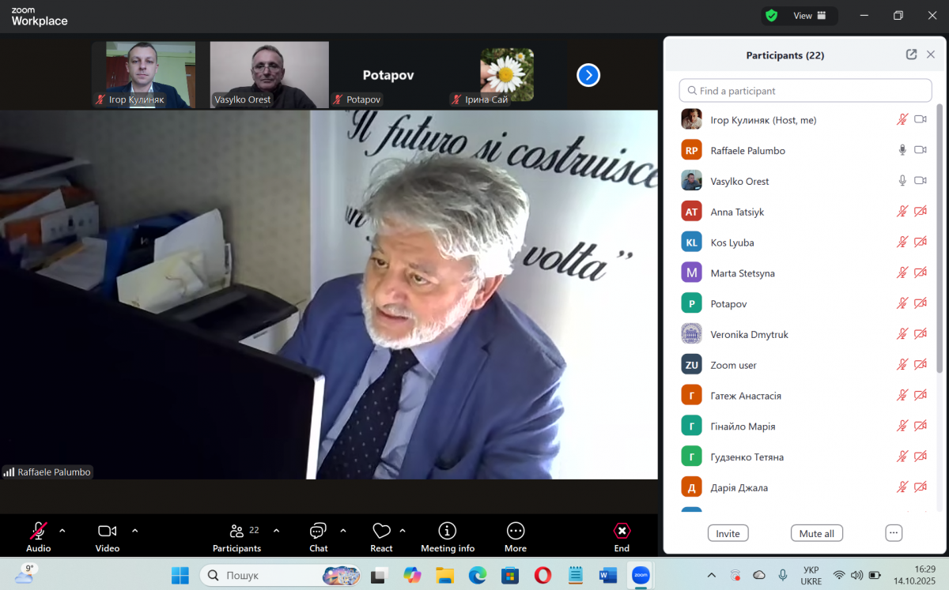
Task: Click the Find a participant search field
Action: click(805, 91)
